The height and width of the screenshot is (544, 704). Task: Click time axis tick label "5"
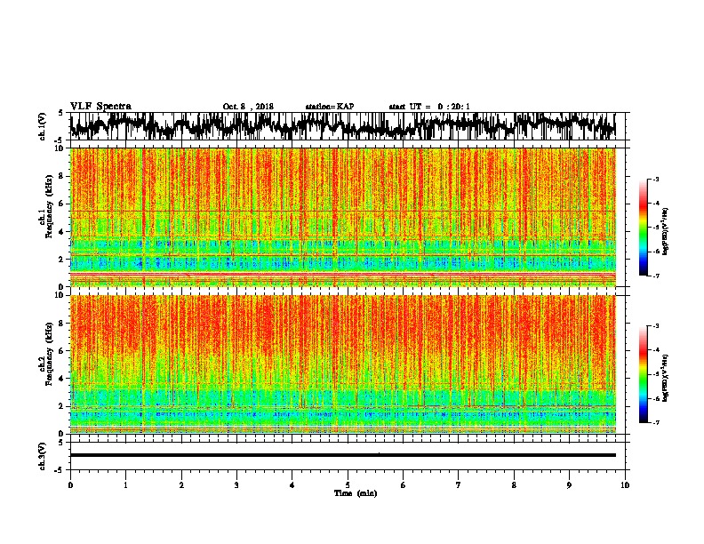click(x=348, y=485)
